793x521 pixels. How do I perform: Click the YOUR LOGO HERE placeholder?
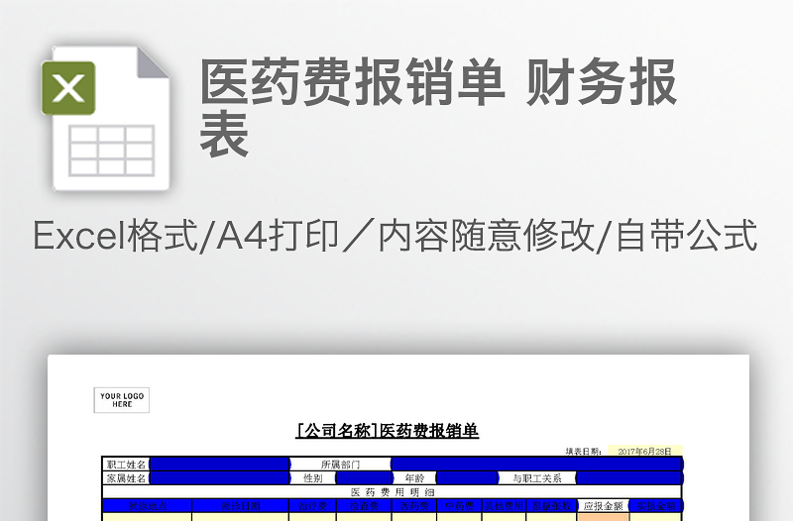122,400
